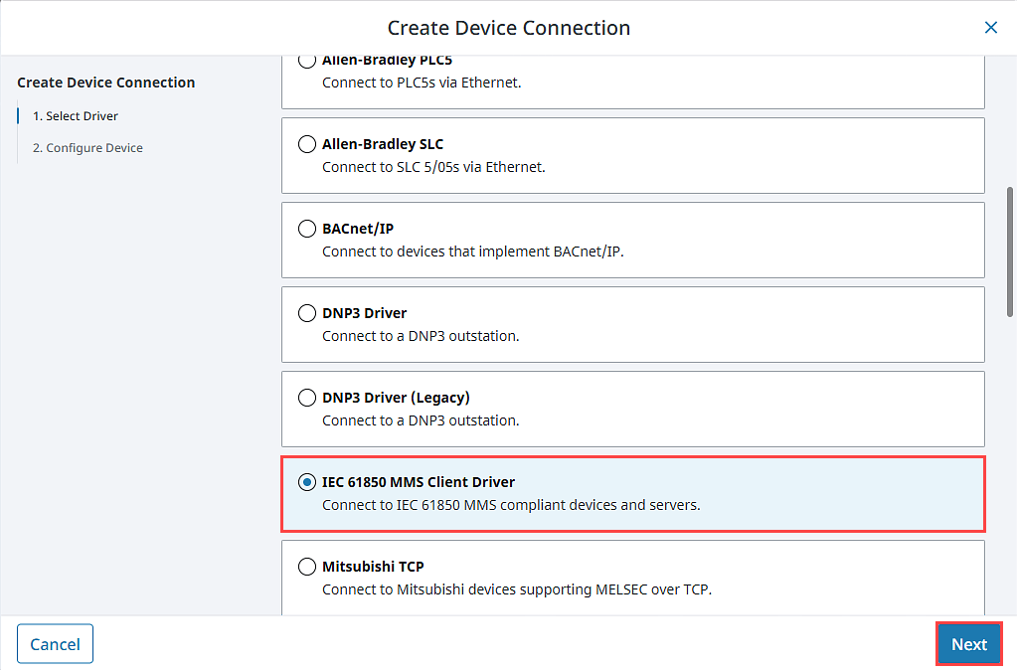
Task: Click 'Connect to PLC5s via Ethernet.' description
Action: (422, 83)
